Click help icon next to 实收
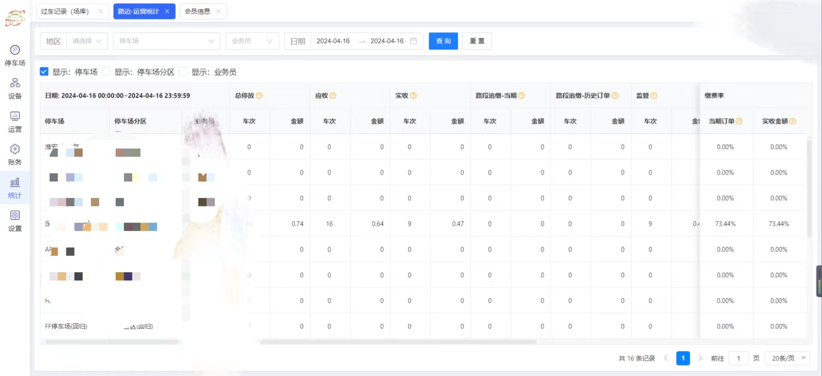The width and height of the screenshot is (822, 376). pyautogui.click(x=413, y=96)
